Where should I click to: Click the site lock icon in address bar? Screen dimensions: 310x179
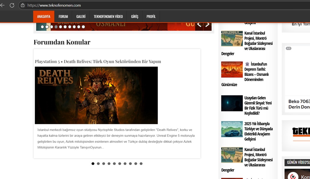pyautogui.click(x=23, y=5)
